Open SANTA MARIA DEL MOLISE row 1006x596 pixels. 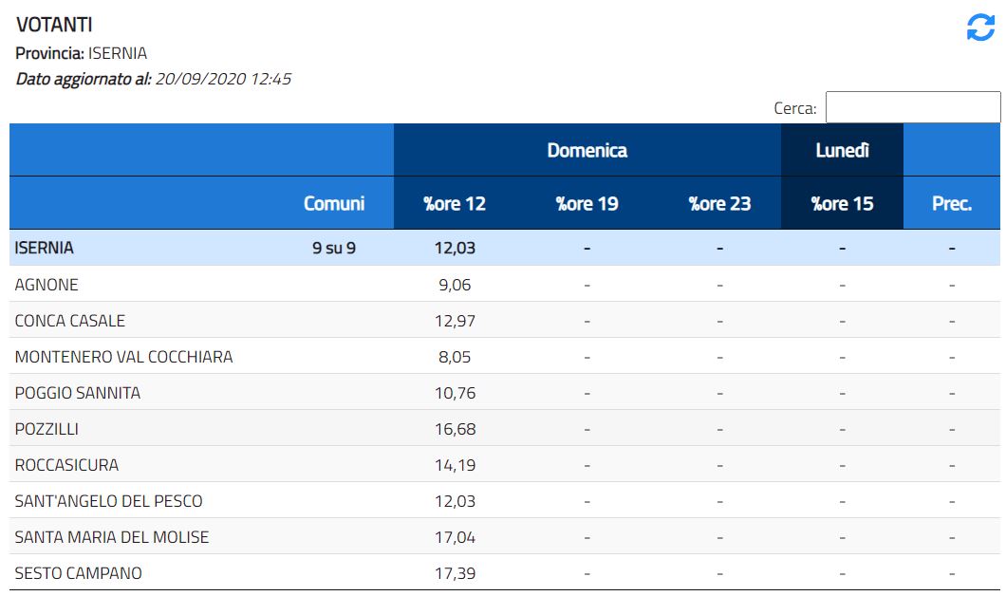[505, 536]
